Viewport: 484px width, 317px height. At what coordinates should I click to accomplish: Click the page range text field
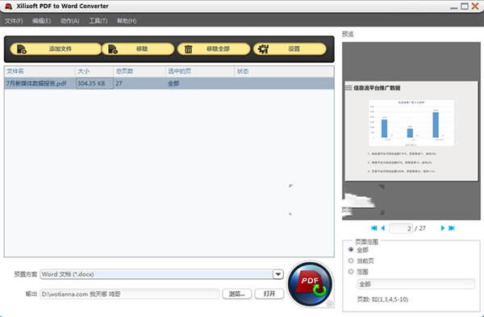click(415, 284)
